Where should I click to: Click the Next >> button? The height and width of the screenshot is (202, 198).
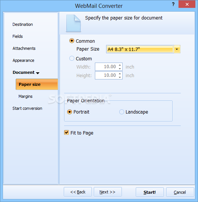[x=108, y=192]
